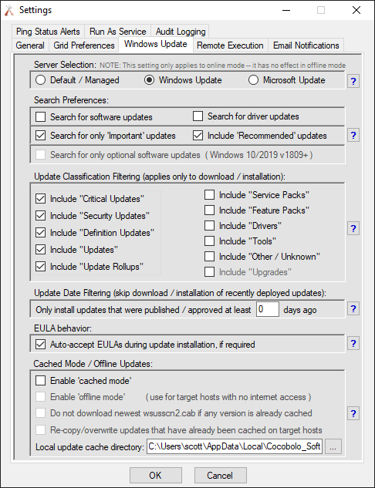Show help for EULA behavior
Viewport: 375px width, 488px height.
[353, 343]
